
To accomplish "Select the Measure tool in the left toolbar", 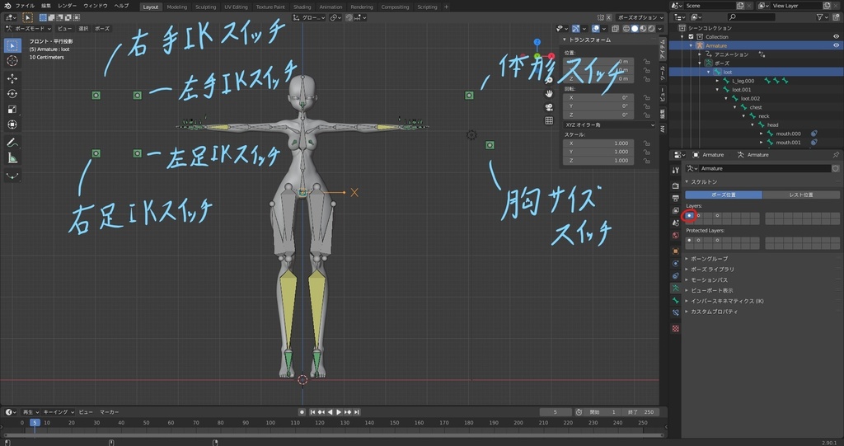I will pyautogui.click(x=12, y=157).
